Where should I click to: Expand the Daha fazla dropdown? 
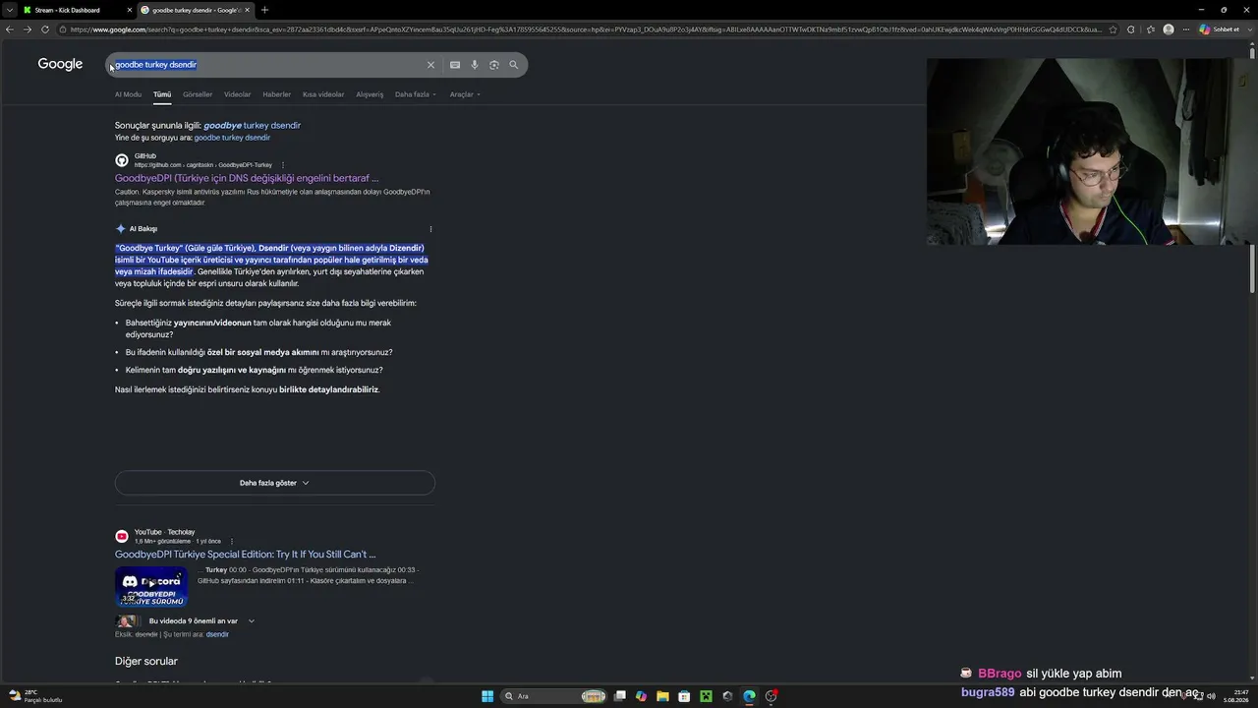[416, 94]
